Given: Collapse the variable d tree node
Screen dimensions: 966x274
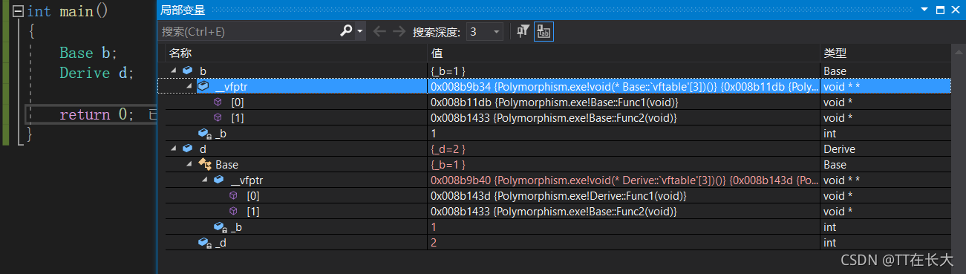Looking at the screenshot, I should pyautogui.click(x=174, y=149).
